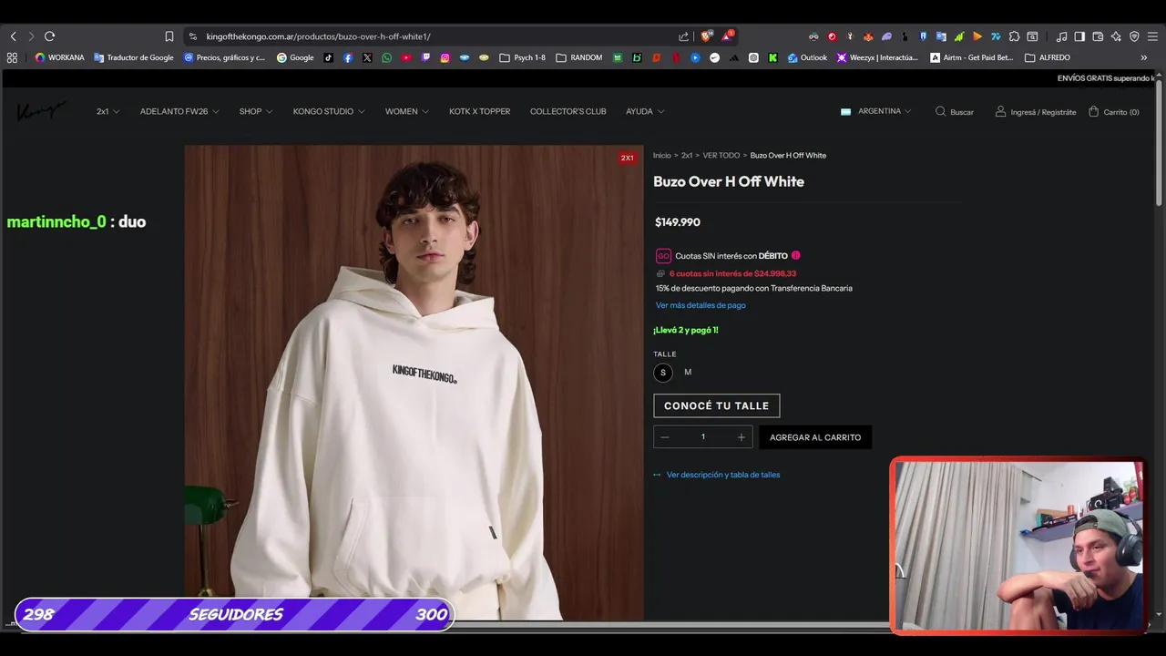Select size M
The image size is (1166, 656).
tap(688, 372)
